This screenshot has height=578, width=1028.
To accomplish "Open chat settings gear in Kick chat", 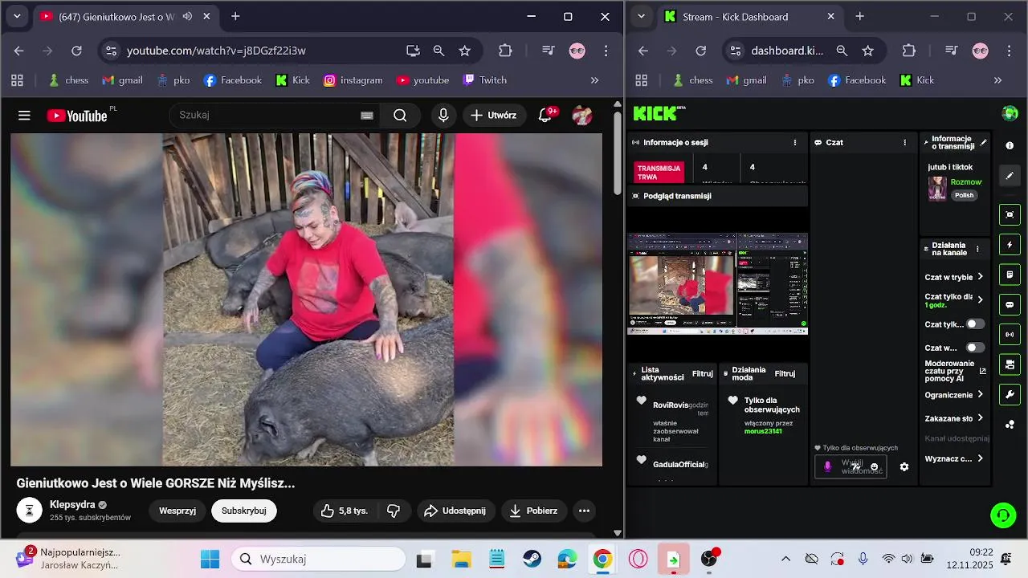I will pyautogui.click(x=904, y=466).
